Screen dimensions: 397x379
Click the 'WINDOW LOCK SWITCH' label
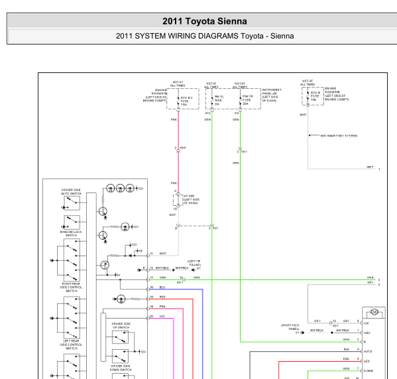pyautogui.click(x=71, y=234)
